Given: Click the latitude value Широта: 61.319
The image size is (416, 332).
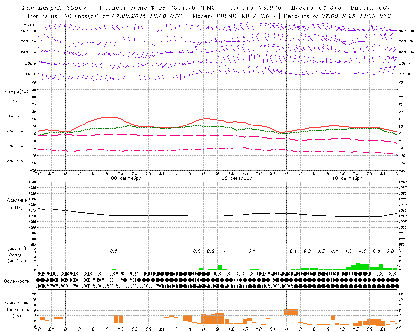Looking at the screenshot, I should pos(316,8).
